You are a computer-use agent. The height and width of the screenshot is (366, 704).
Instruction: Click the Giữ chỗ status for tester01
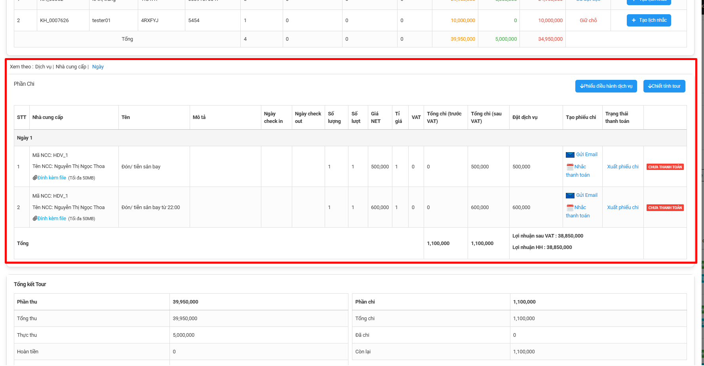[588, 21]
